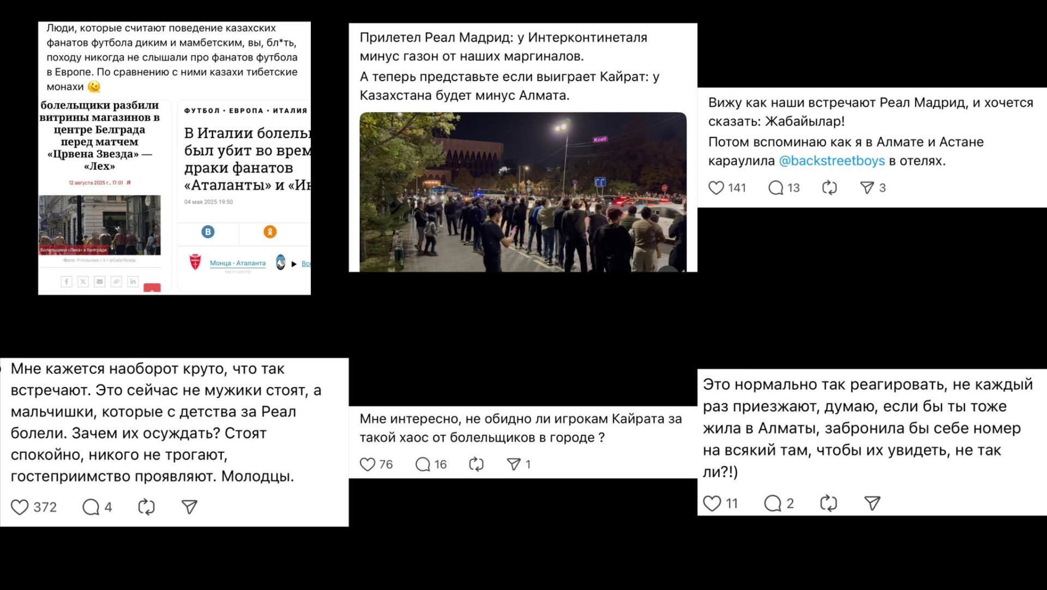Repost the post about мальчишки and Реал
The width and height of the screenshot is (1047, 590).
click(146, 507)
